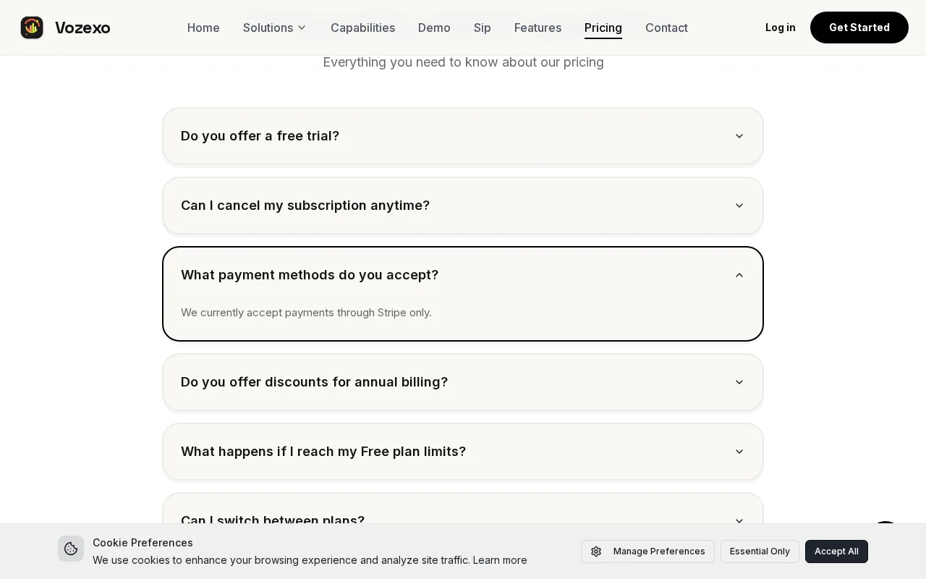Navigate to the Demo page
926x579 pixels.
(x=434, y=28)
